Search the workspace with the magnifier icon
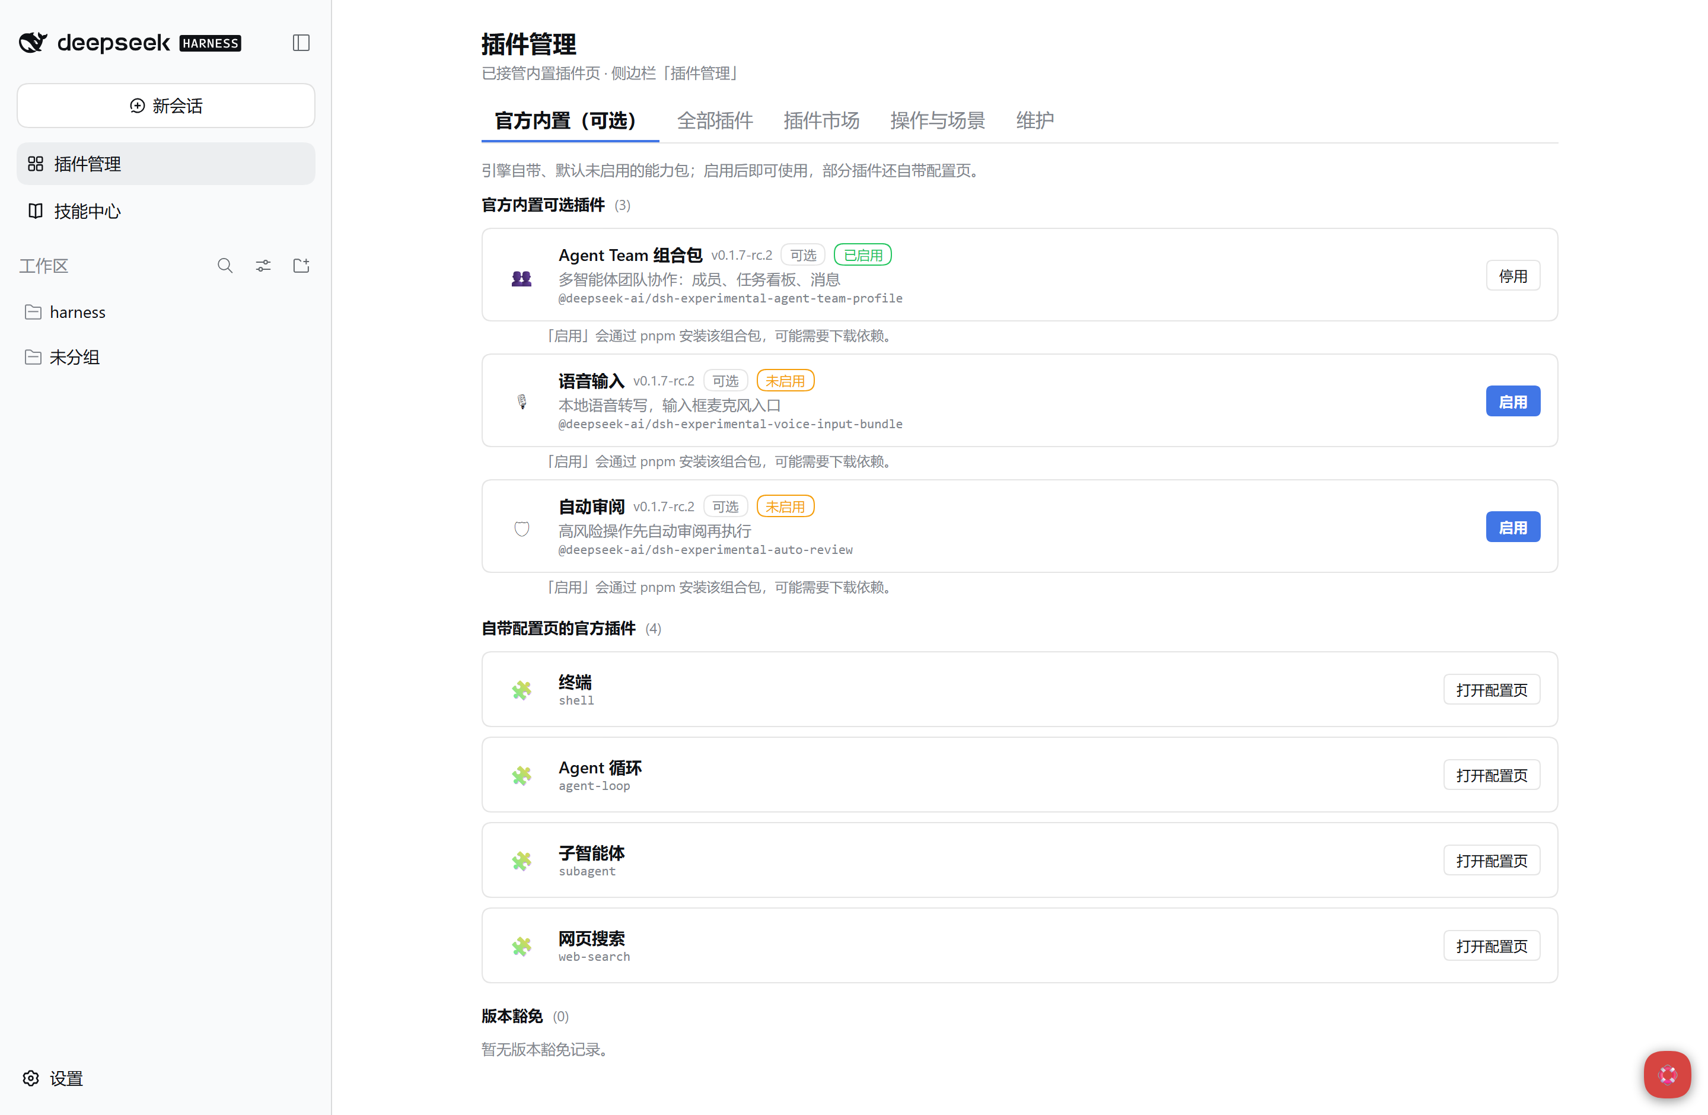Viewport: 1708px width, 1115px height. [225, 266]
